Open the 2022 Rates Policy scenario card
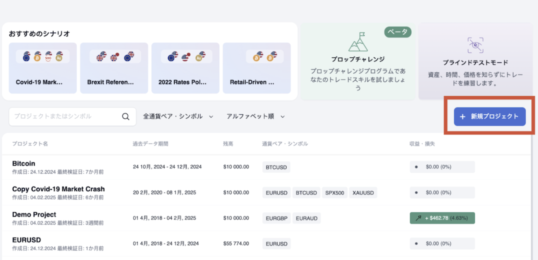The image size is (538, 260). click(x=185, y=68)
